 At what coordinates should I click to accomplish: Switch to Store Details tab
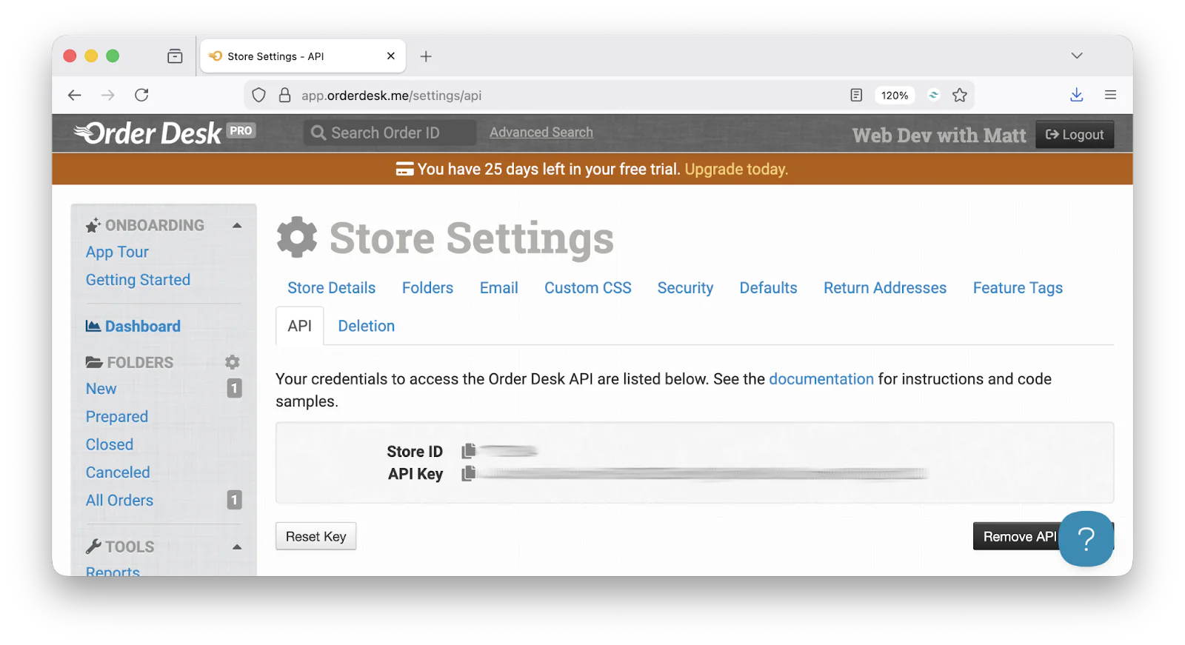click(331, 288)
